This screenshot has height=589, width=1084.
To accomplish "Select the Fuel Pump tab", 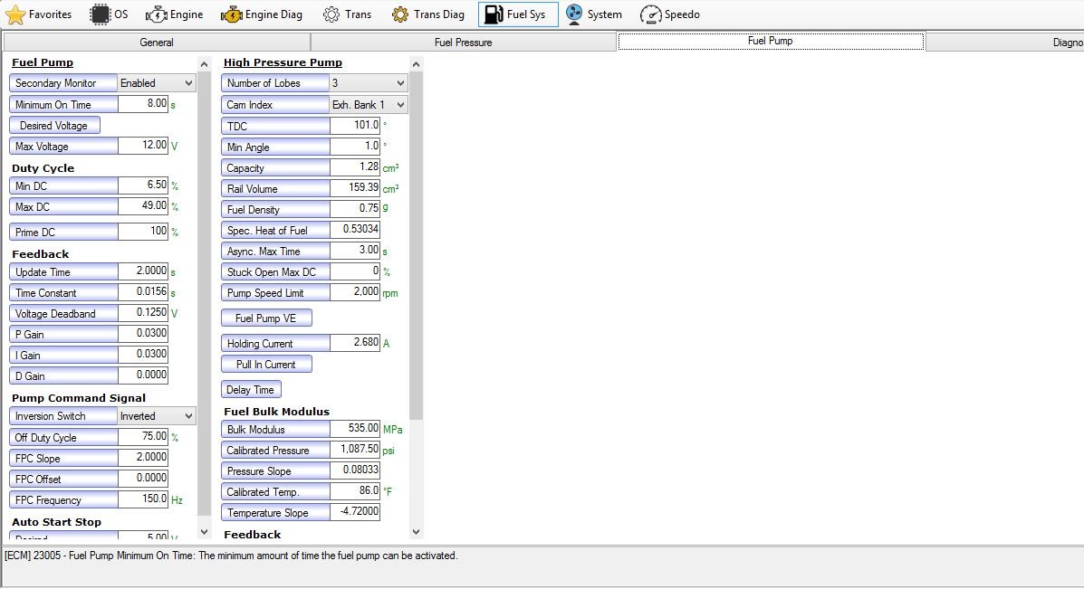I will coord(770,42).
